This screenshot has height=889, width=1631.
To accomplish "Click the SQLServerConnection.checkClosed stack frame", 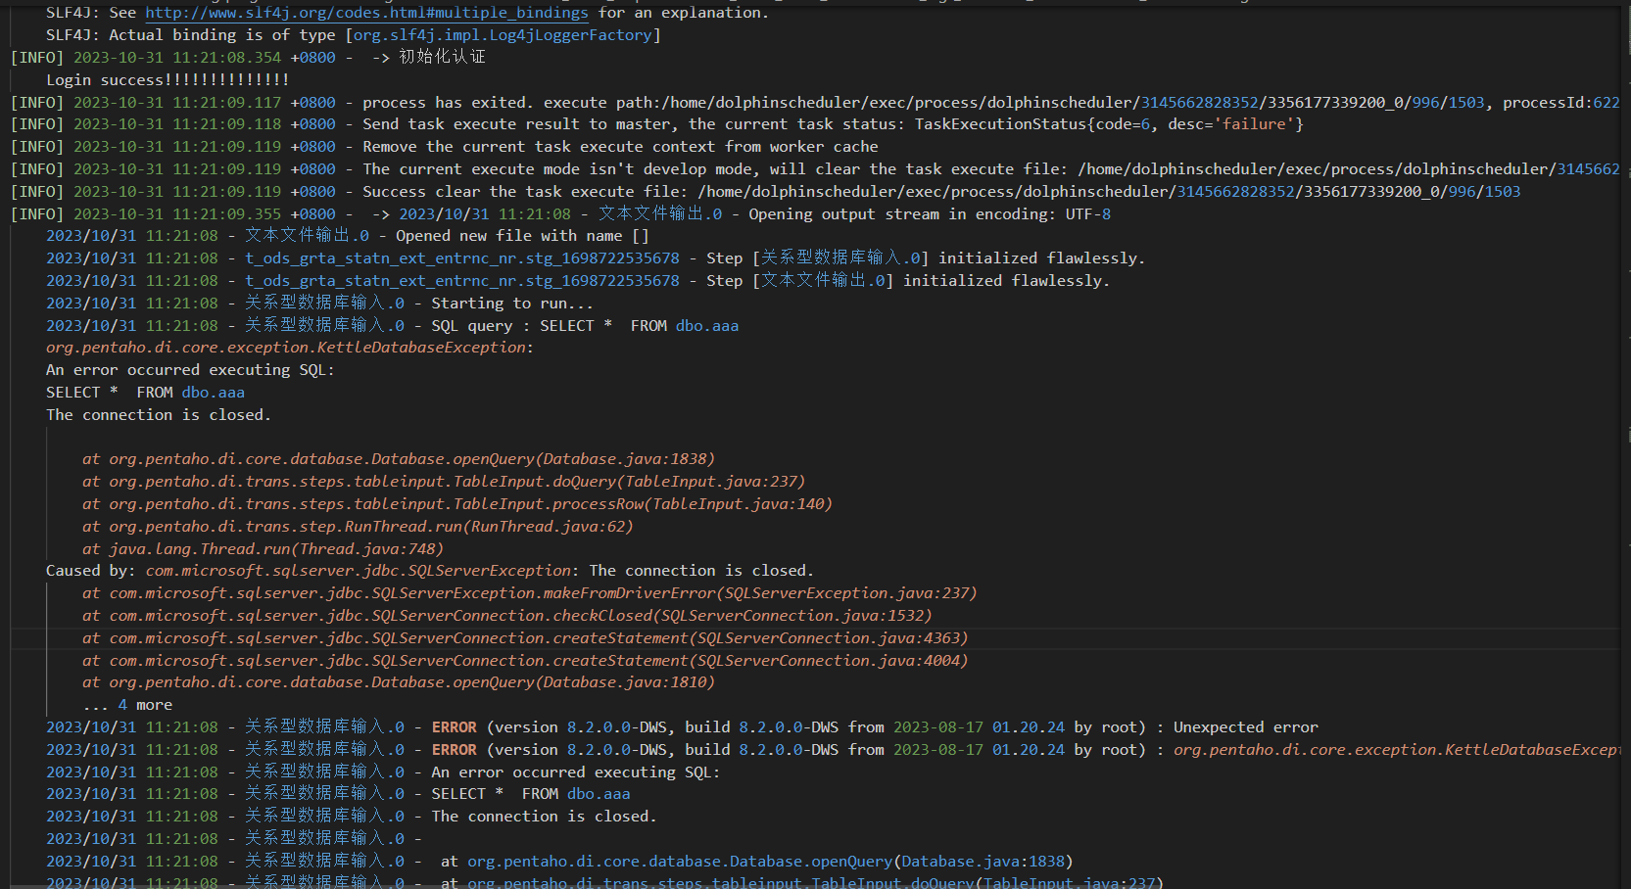I will (506, 616).
